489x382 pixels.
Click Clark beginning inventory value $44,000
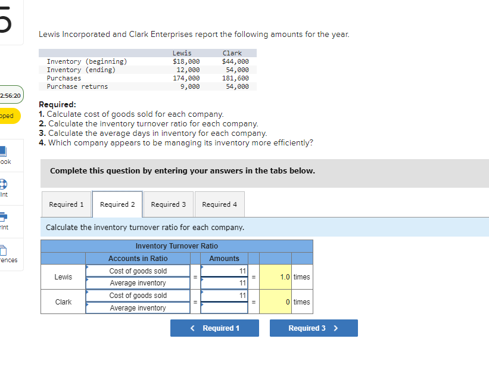[x=235, y=61]
